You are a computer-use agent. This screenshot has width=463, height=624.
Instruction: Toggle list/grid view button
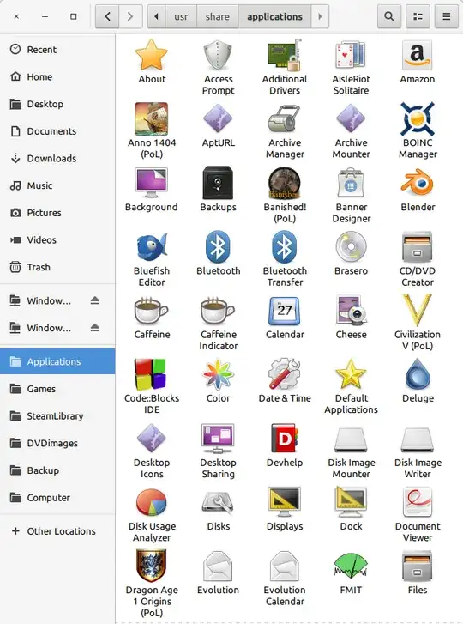click(x=418, y=16)
